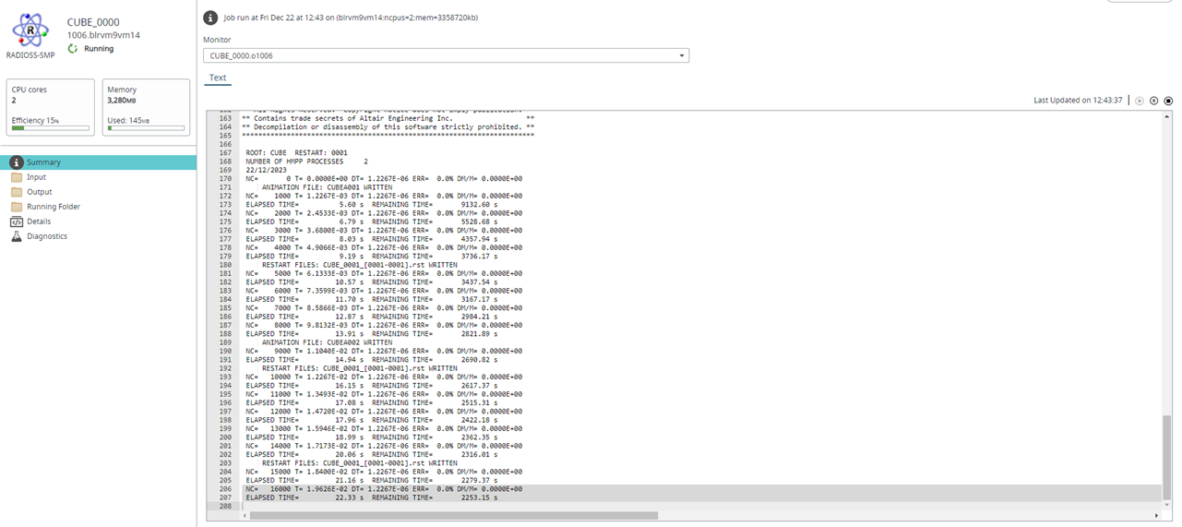Click the play icon to resume log updates
The image size is (1182, 527).
tap(1140, 100)
